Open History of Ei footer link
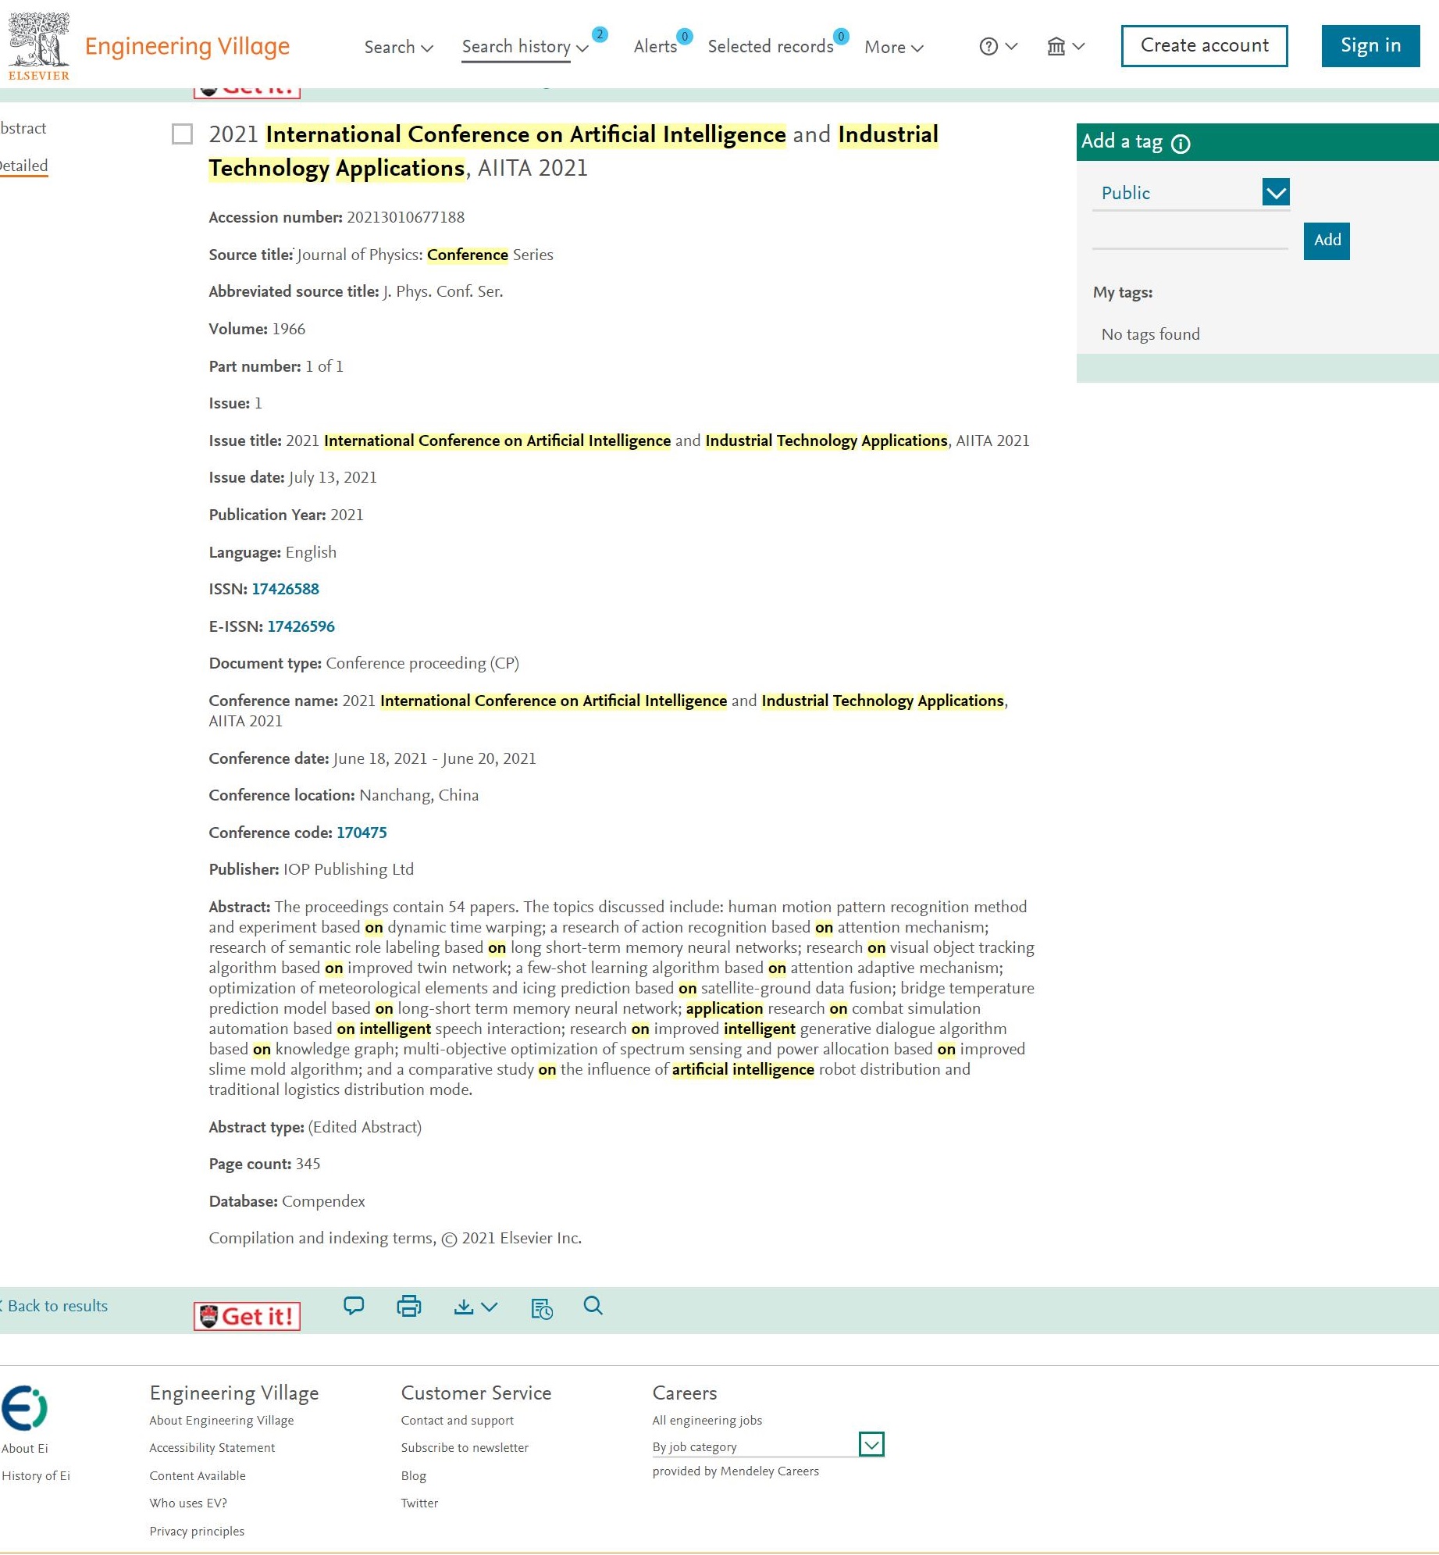The width and height of the screenshot is (1439, 1555). [x=36, y=1475]
